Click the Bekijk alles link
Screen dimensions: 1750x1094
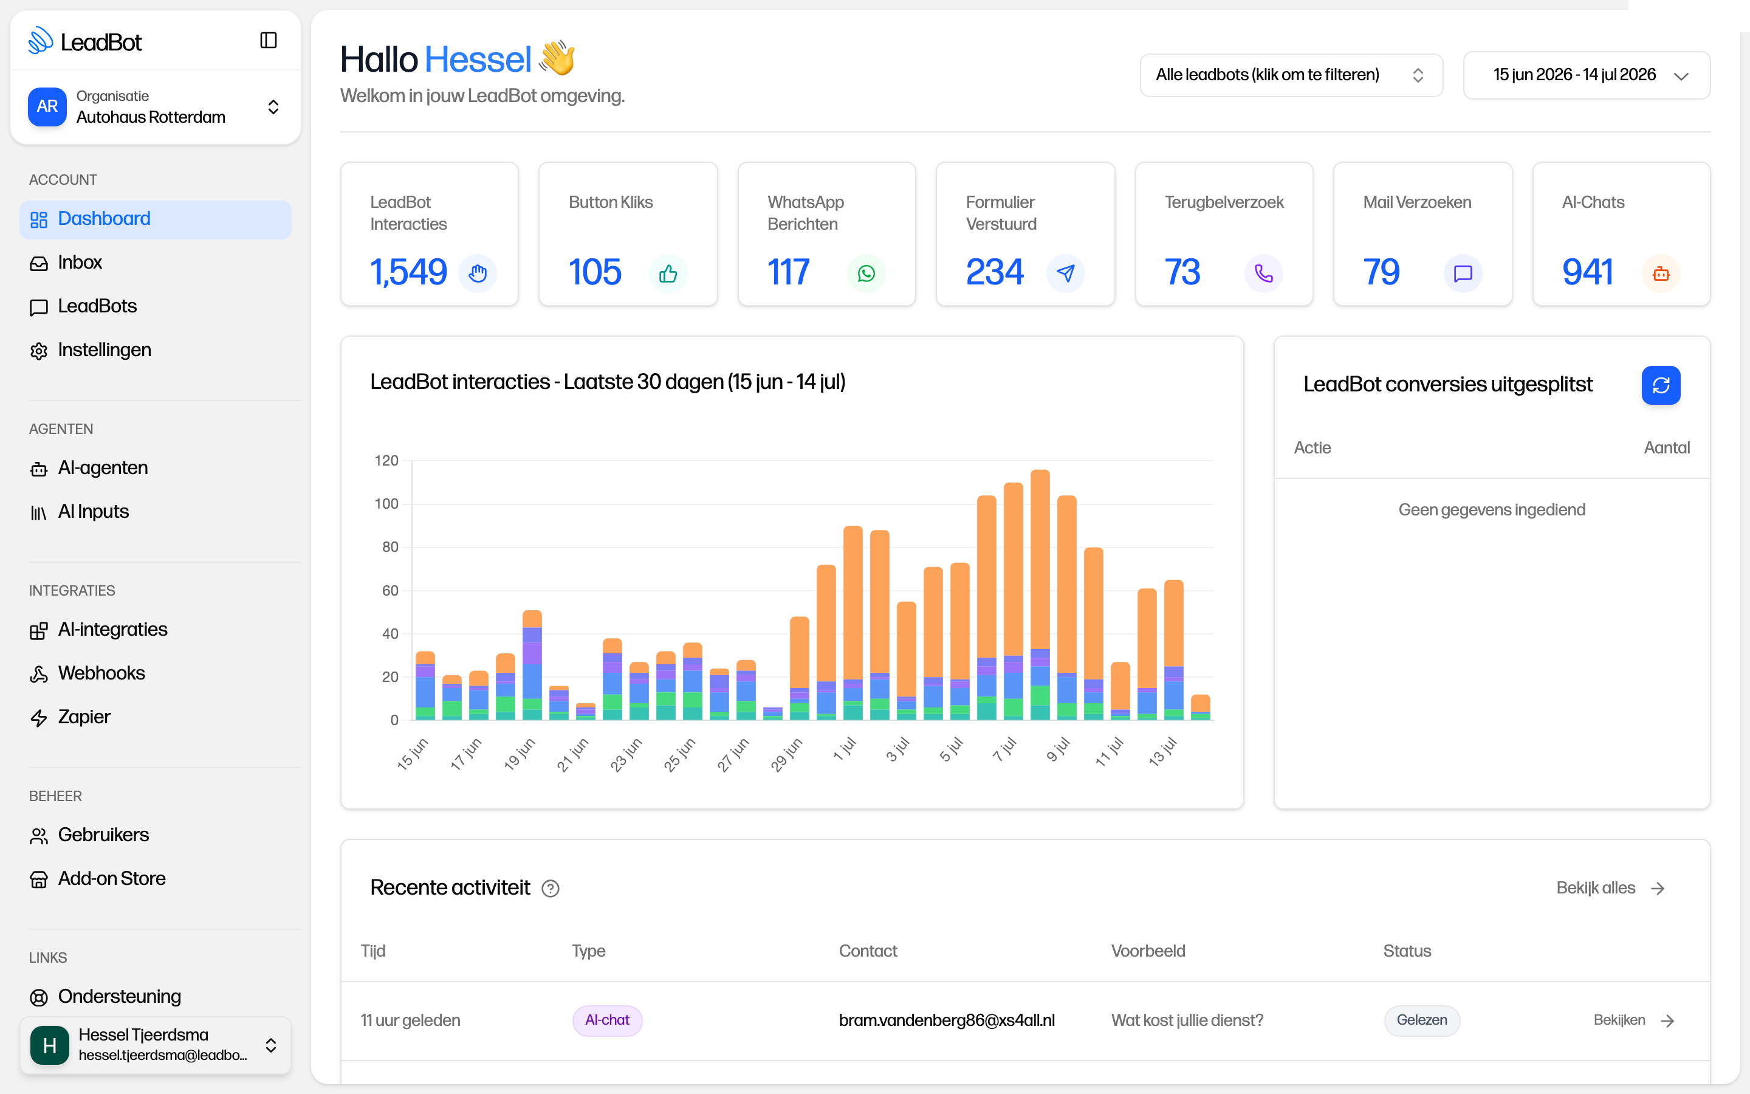pos(1610,888)
